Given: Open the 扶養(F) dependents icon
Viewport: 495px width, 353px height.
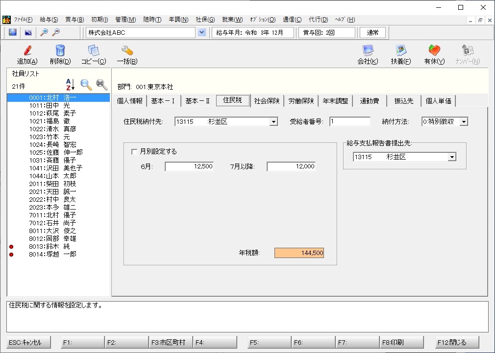Looking at the screenshot, I should point(401,50).
